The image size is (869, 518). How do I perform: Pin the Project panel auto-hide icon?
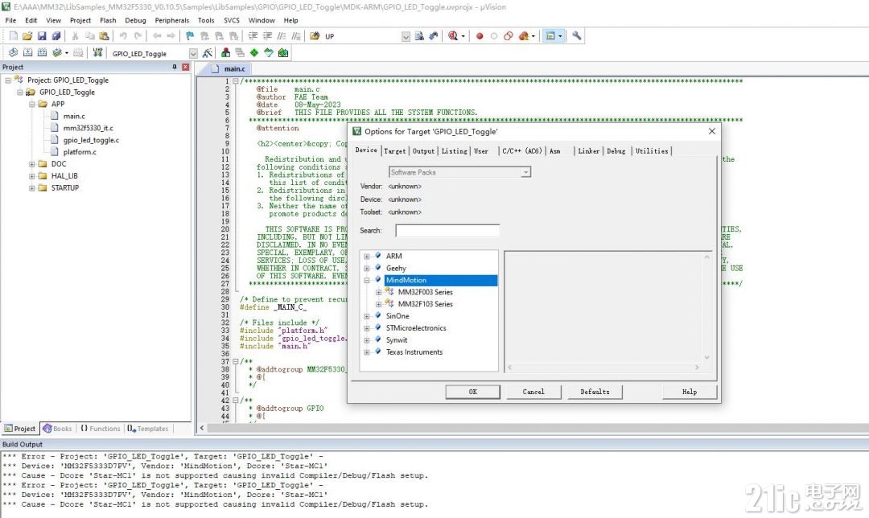click(x=175, y=67)
